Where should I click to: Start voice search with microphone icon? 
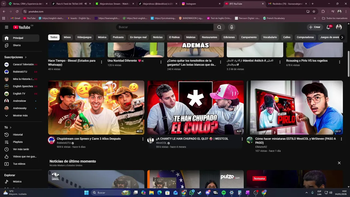pos(232,27)
